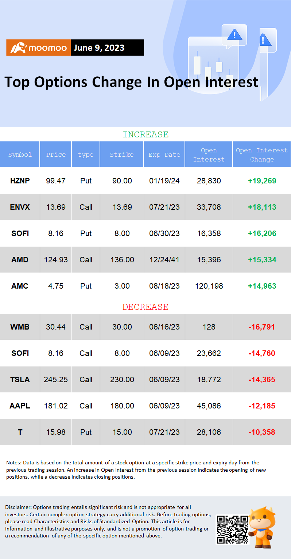Image resolution: width=291 pixels, height=559 pixels.
Task: Click expiration date 06/30/23
Action: [164, 233]
